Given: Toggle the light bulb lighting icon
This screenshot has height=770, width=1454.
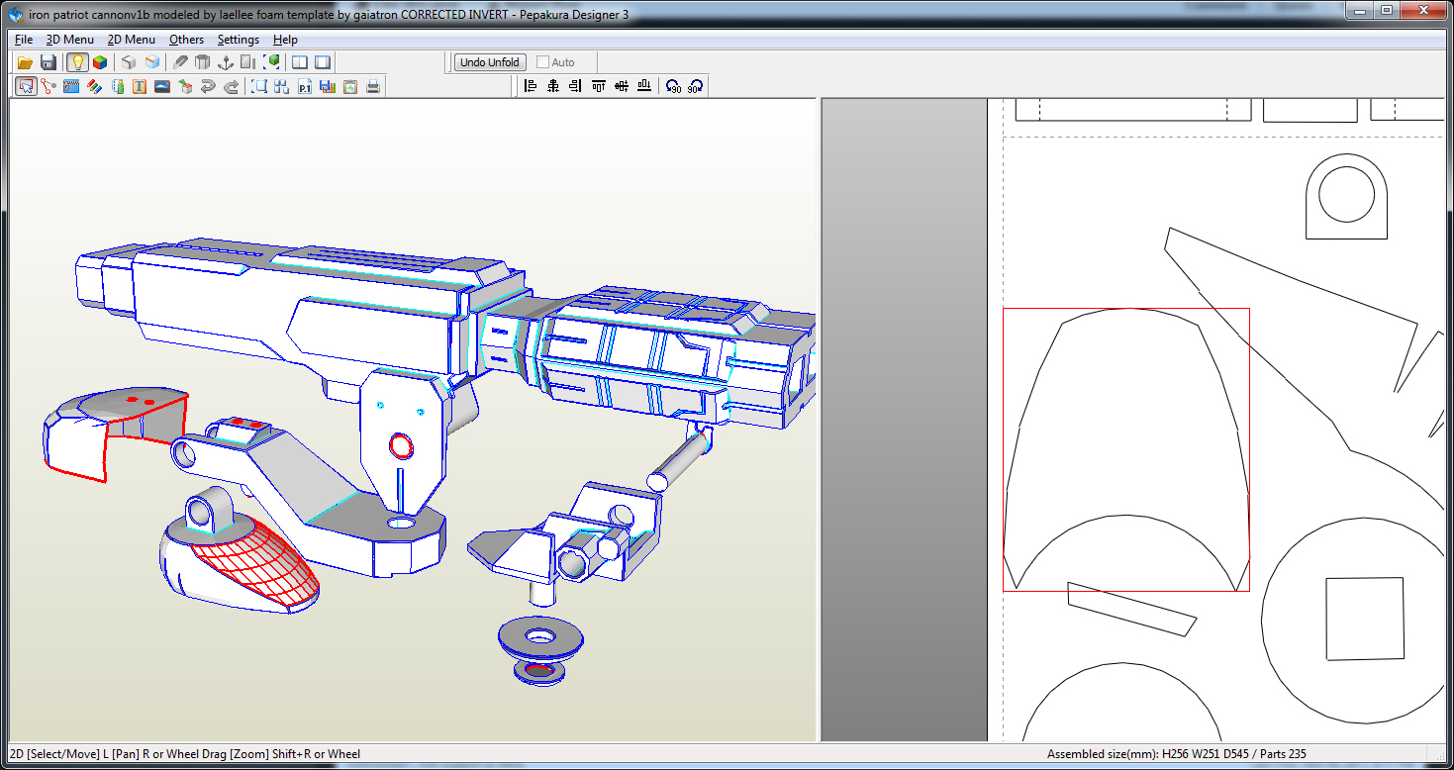Looking at the screenshot, I should coord(77,62).
